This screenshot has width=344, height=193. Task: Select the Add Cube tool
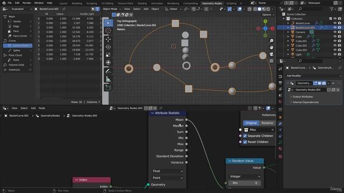(108, 88)
